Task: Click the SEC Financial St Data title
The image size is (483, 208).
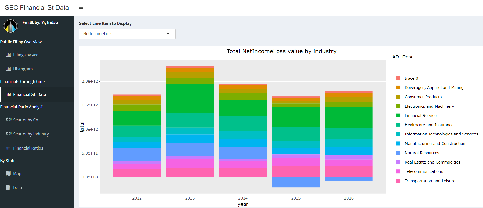Action: [x=37, y=8]
